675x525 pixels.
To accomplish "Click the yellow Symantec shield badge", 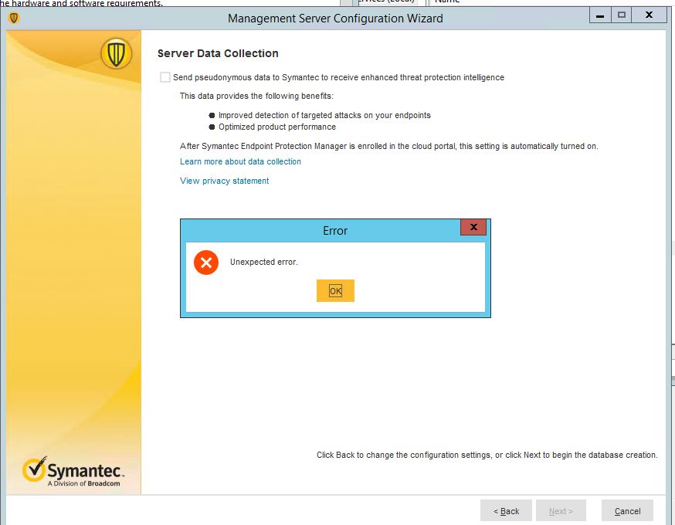I will [x=116, y=54].
